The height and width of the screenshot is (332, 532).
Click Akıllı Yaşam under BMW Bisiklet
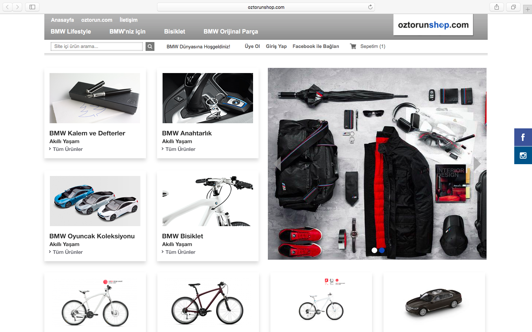[177, 244]
